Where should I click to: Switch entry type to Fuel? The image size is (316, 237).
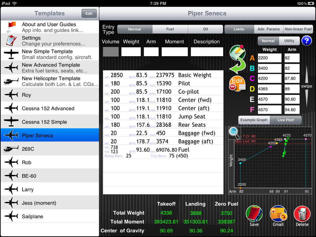(x=170, y=29)
